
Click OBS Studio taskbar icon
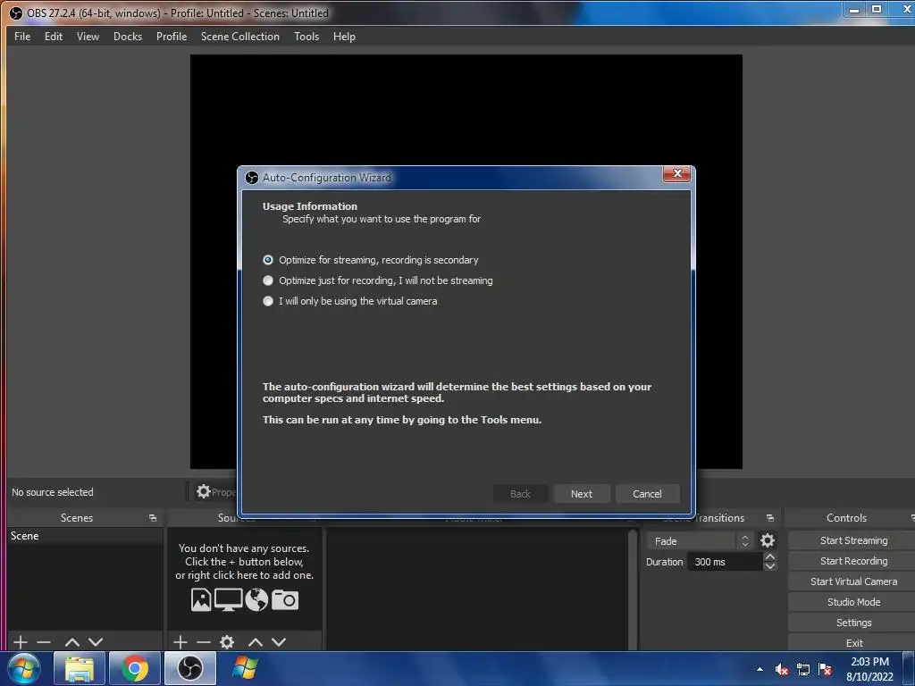coord(189,668)
